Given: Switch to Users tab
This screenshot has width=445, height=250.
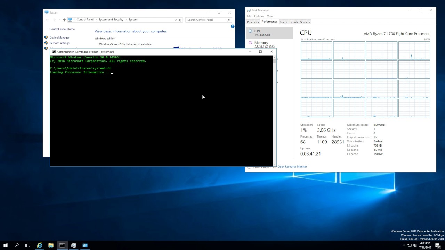Looking at the screenshot, I should click(x=283, y=22).
